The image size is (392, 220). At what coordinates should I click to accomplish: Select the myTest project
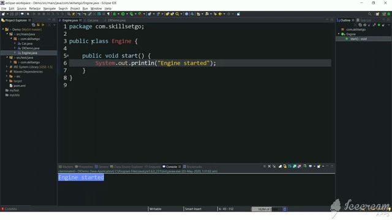coord(14,90)
